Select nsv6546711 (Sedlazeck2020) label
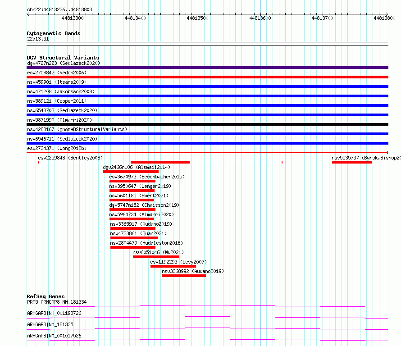This screenshot has height=346, width=401. tap(62, 139)
